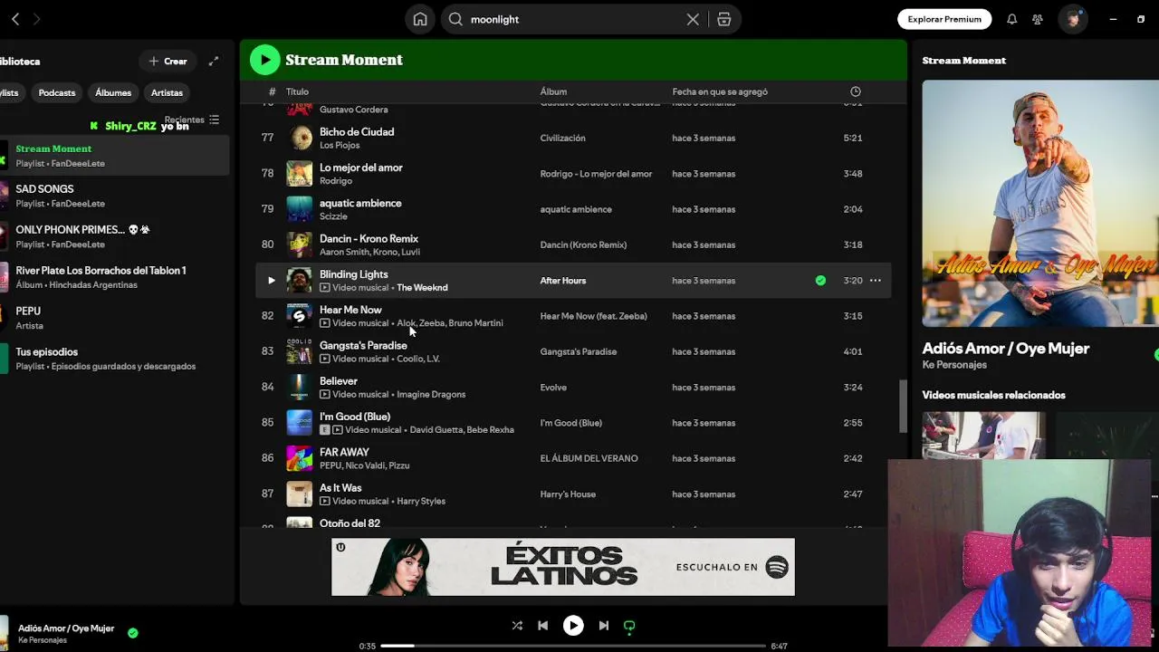Open the PEPU artist entry
The image size is (1159, 652).
(114, 318)
